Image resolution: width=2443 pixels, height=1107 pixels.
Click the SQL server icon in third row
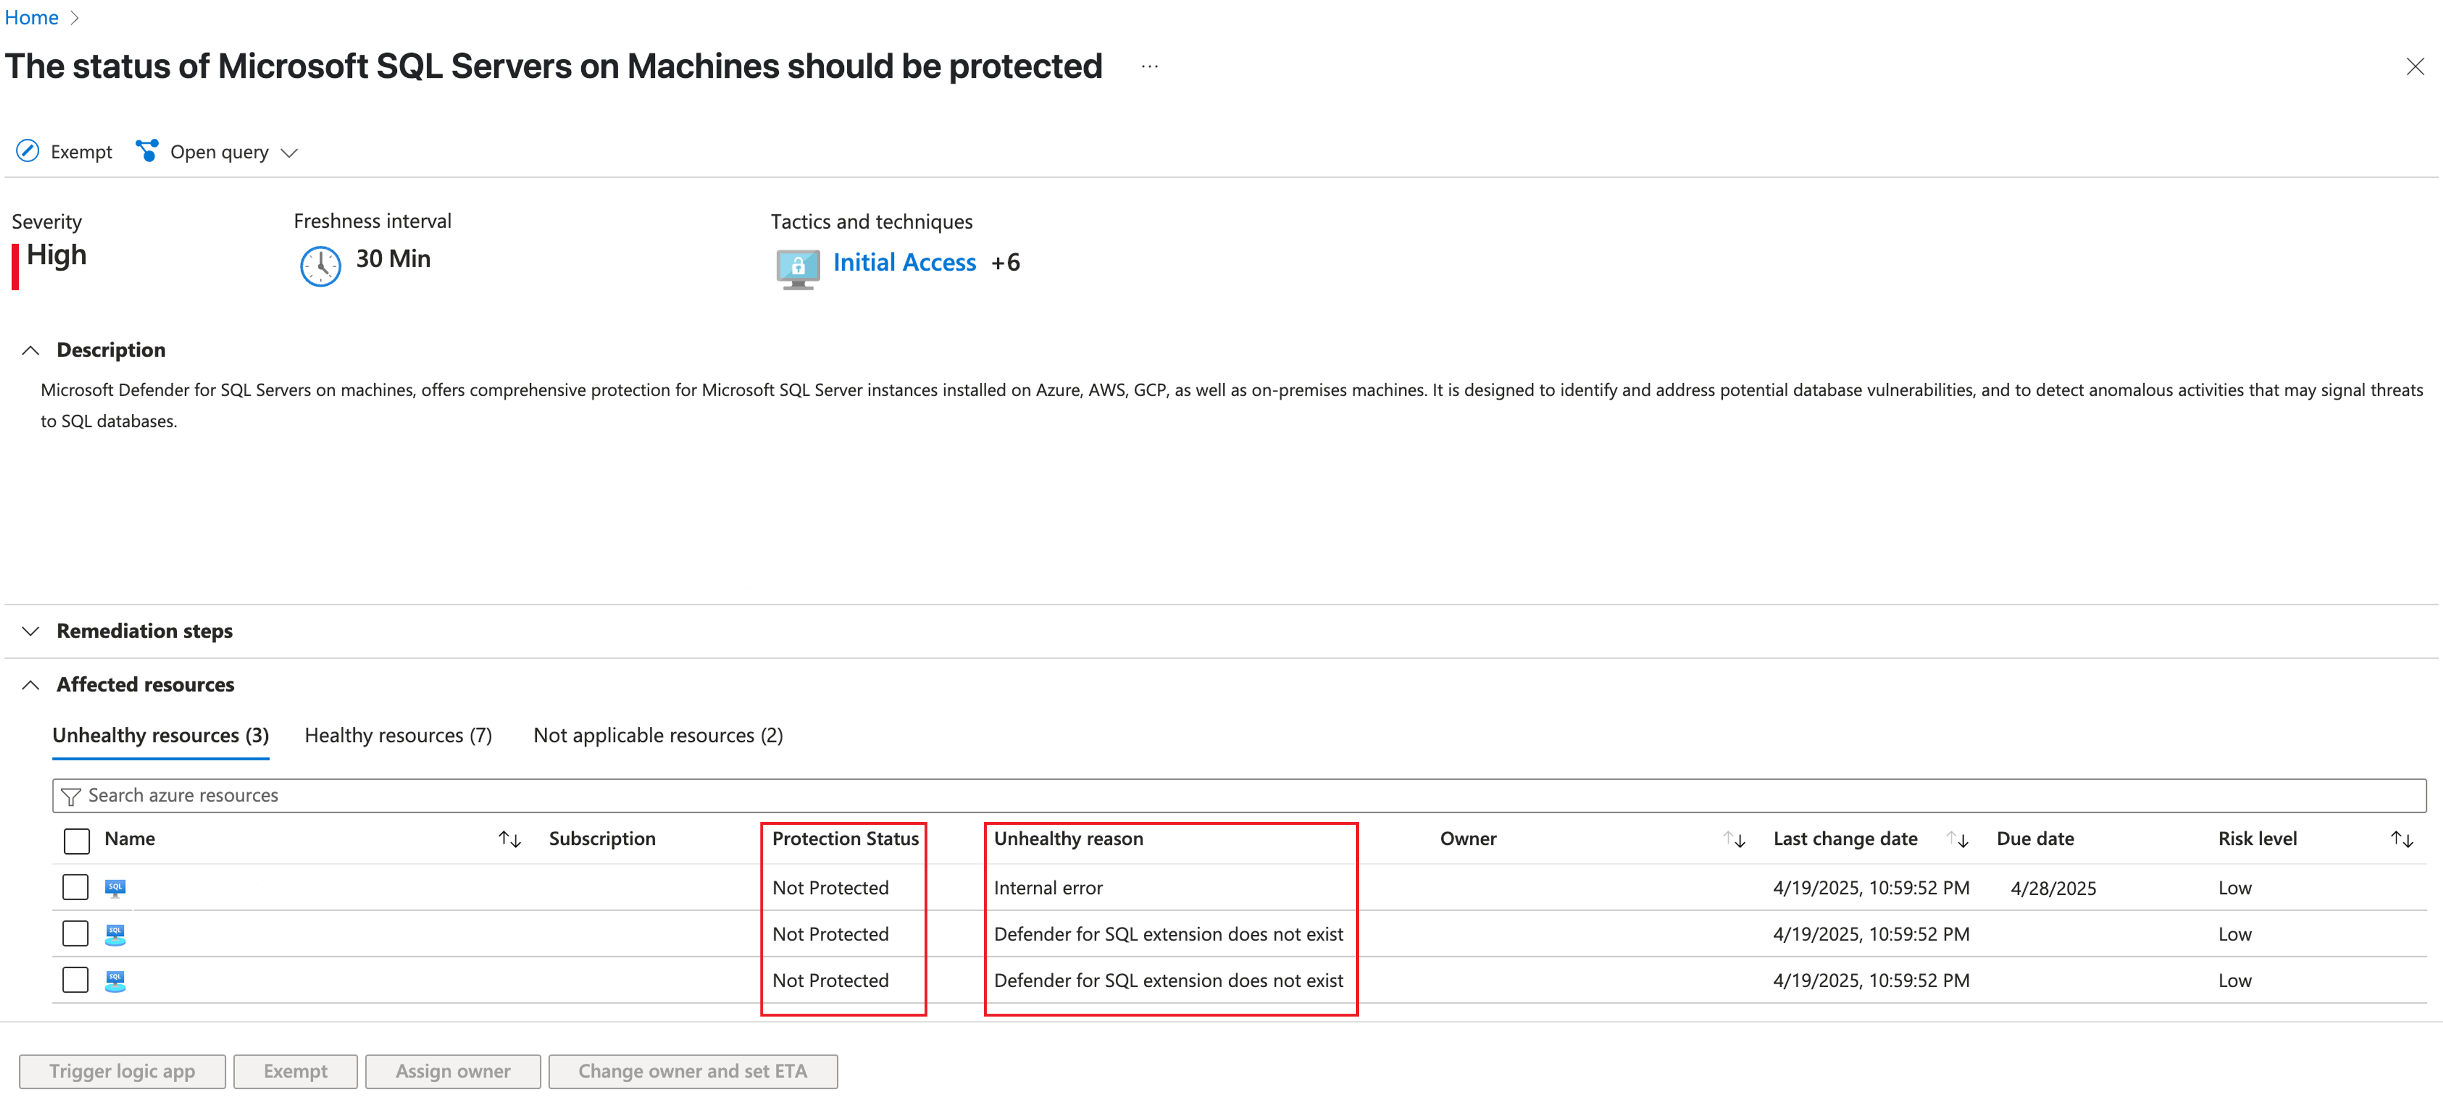click(115, 981)
